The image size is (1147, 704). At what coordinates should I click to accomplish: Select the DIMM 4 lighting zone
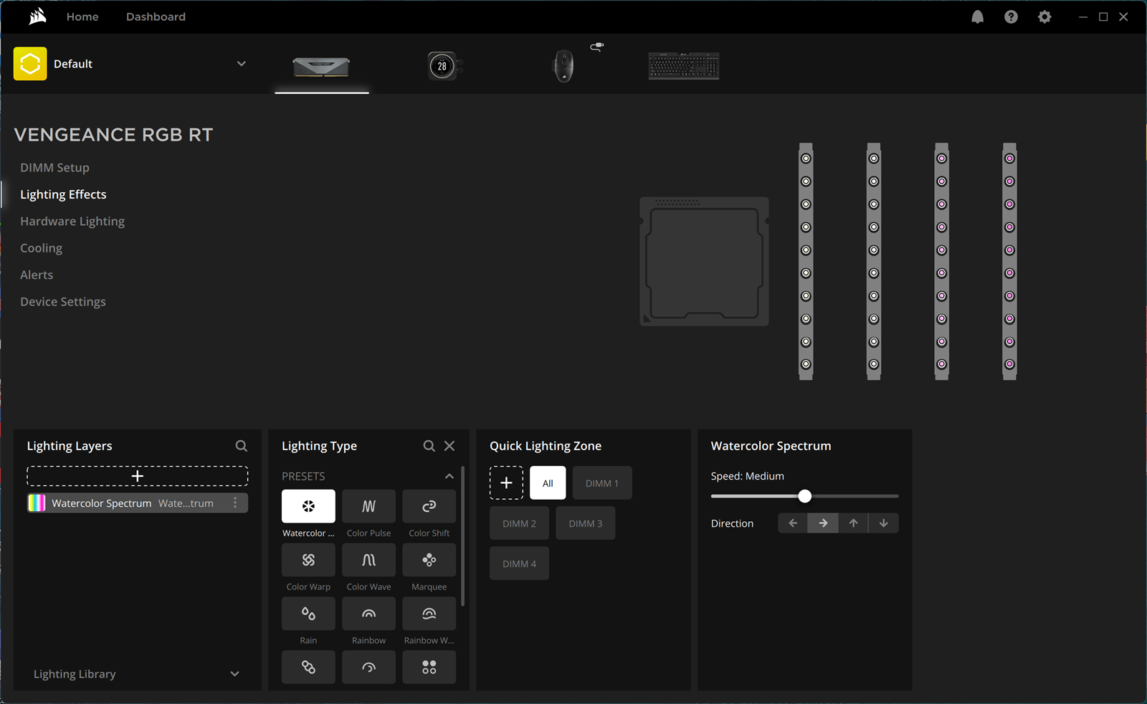[x=519, y=563]
